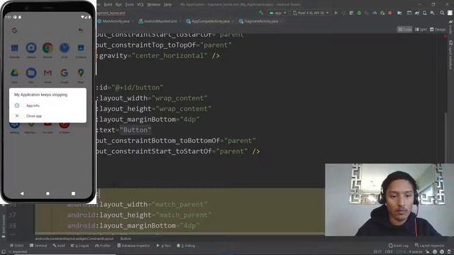Viewport: 454px width, 255px height.
Task: Open the Terminal tool window
Action: [x=38, y=246]
